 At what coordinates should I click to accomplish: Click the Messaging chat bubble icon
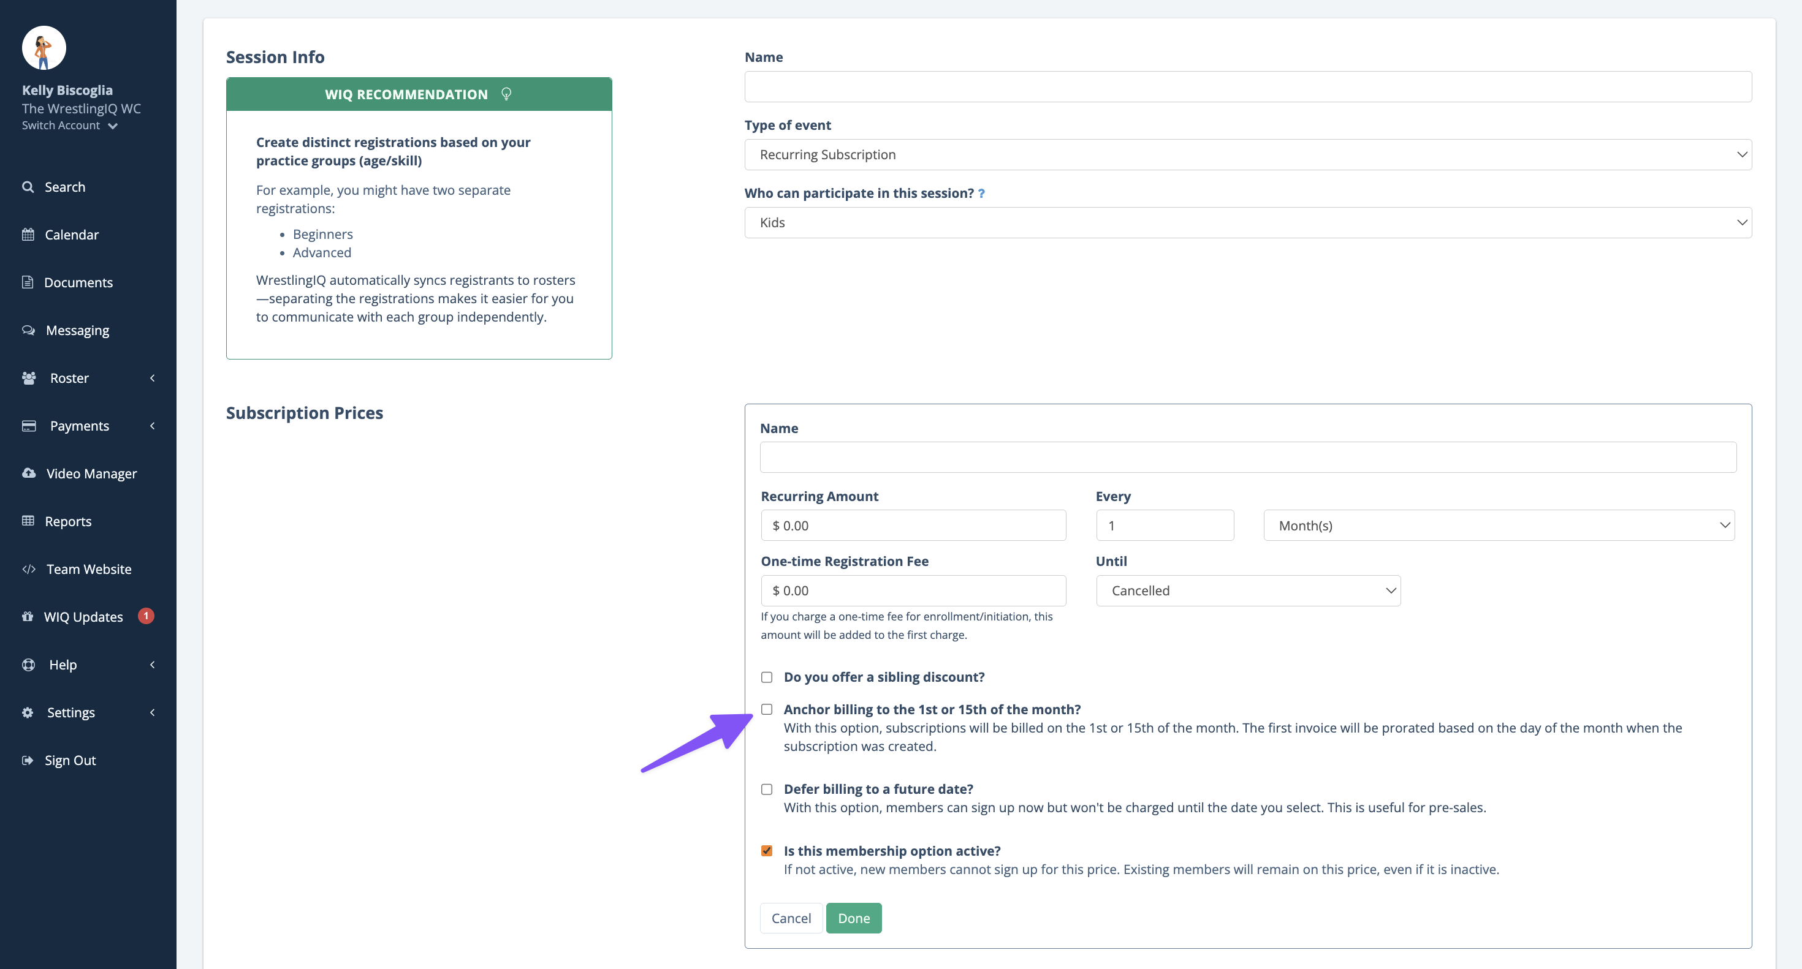(x=28, y=330)
